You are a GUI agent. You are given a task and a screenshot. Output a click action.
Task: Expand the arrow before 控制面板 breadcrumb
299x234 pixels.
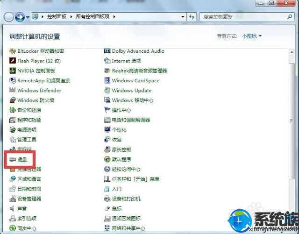pyautogui.click(x=43, y=17)
